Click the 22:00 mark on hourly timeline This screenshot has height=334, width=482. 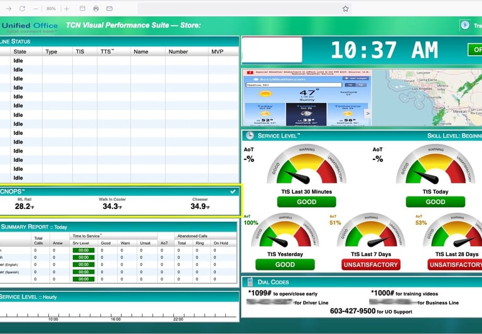(x=178, y=319)
